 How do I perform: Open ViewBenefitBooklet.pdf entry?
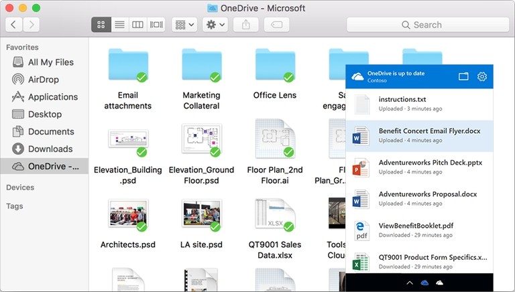tap(419, 230)
